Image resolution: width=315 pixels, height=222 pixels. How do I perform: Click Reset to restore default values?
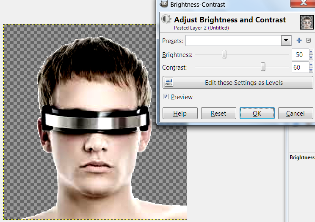coord(218,113)
